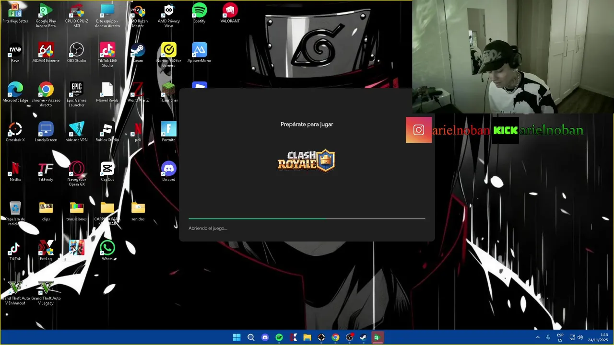
Task: Select the Clash Royale desktop shortcut
Action: tap(76, 248)
